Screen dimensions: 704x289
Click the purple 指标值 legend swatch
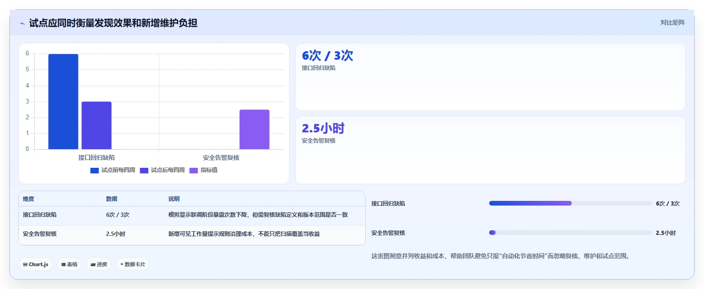pyautogui.click(x=193, y=170)
